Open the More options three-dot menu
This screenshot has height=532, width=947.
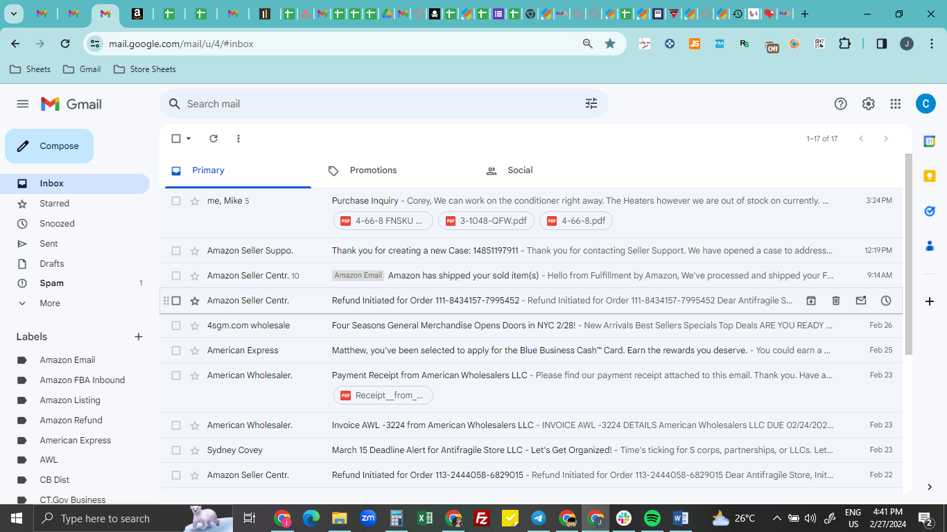pyautogui.click(x=238, y=139)
